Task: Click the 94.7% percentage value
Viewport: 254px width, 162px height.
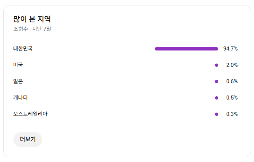Action: (x=230, y=49)
